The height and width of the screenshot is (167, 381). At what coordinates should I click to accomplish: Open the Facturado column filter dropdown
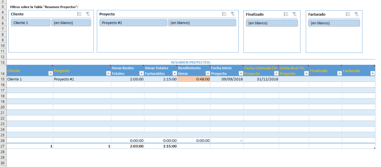[x=372, y=73]
